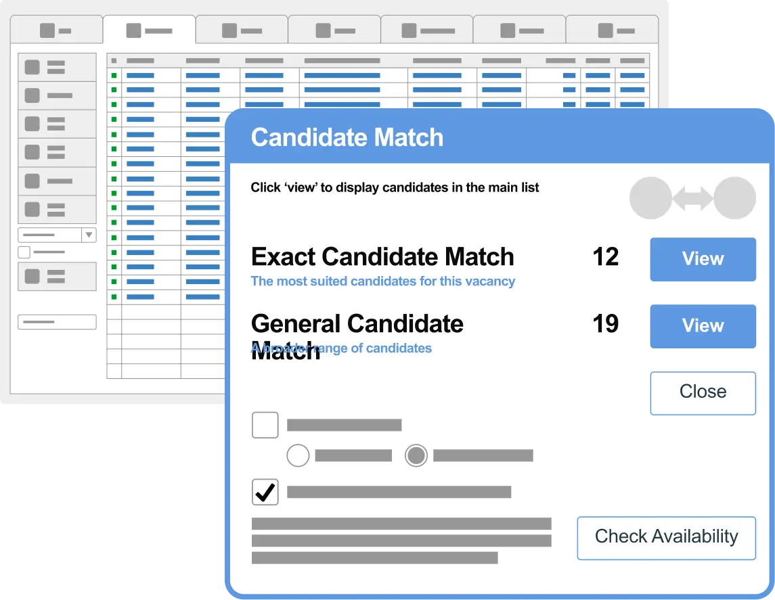Select the last tab on the right
The image size is (775, 600).
(x=612, y=30)
